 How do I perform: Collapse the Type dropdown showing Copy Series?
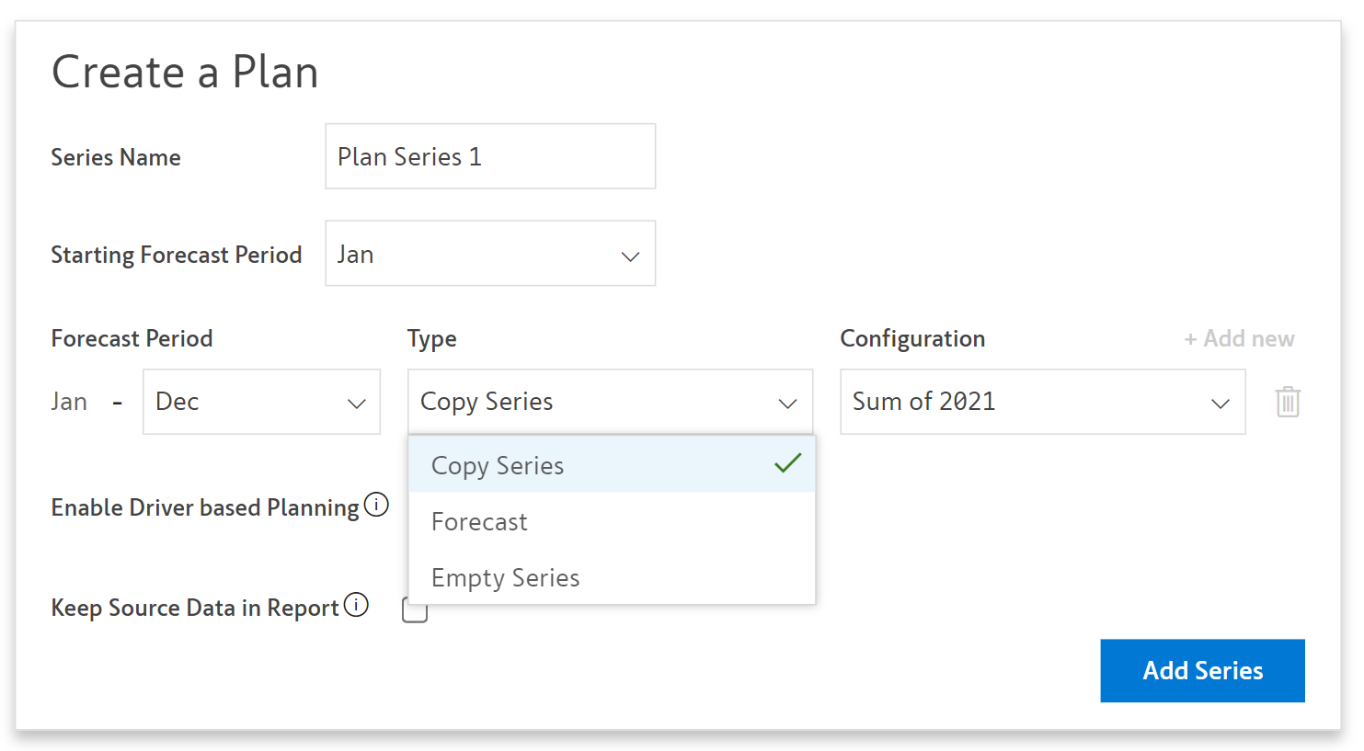click(610, 402)
